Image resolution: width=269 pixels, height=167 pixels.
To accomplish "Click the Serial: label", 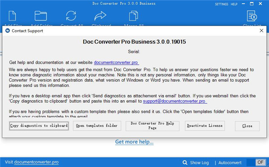I will [134, 52].
